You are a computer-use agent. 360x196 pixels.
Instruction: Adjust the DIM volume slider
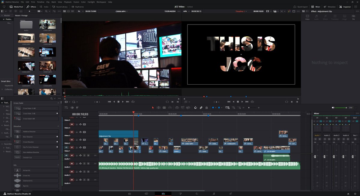coord(341,108)
